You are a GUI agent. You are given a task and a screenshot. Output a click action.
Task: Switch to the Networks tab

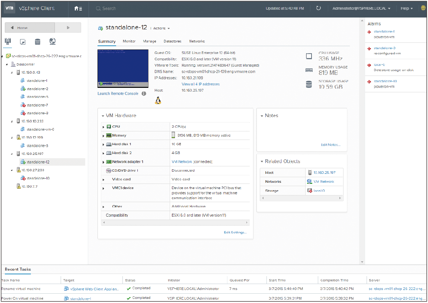tap(197, 41)
